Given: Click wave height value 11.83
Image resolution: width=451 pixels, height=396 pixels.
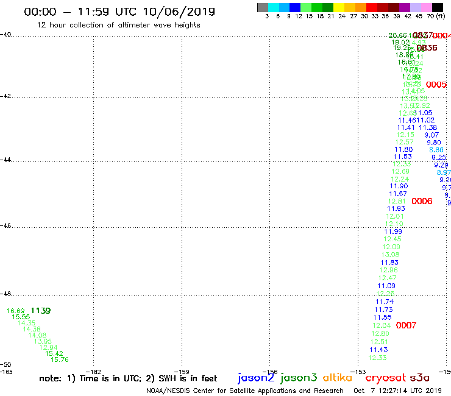Looking at the screenshot, I should [389, 263].
